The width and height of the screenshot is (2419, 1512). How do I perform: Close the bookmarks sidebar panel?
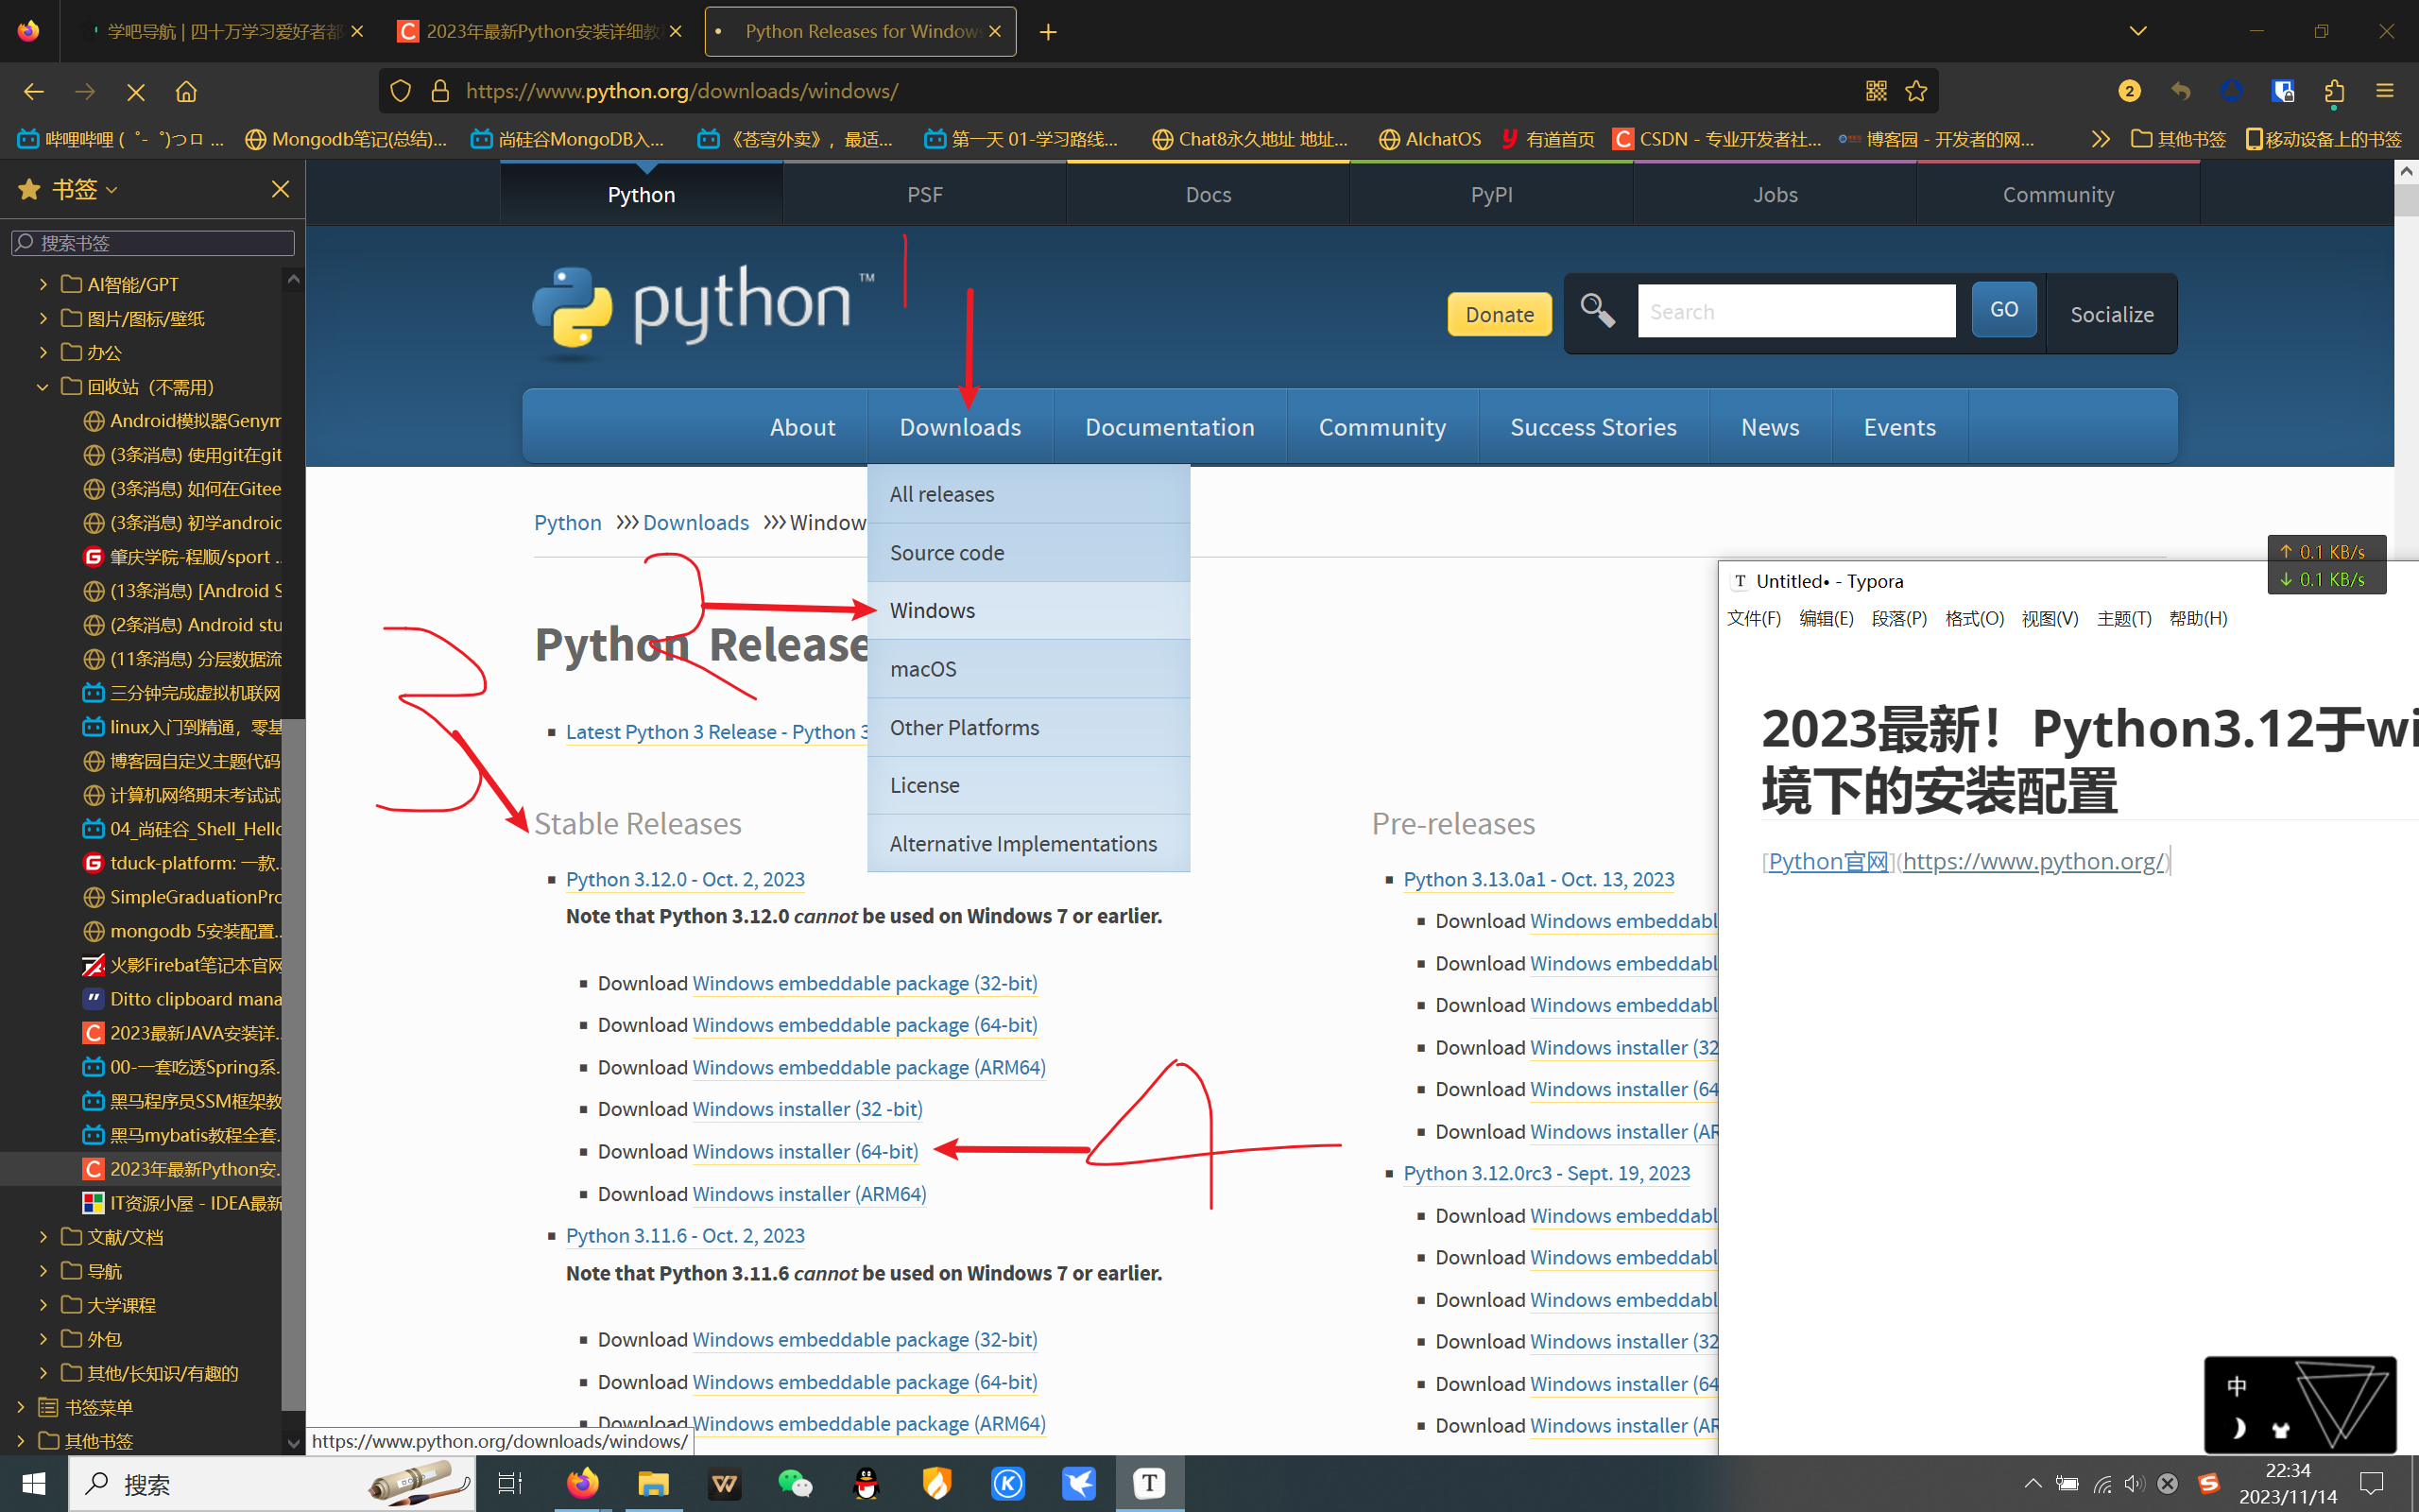pyautogui.click(x=280, y=189)
